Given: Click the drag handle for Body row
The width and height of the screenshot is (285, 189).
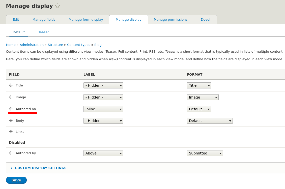Looking at the screenshot, I should click(x=11, y=120).
